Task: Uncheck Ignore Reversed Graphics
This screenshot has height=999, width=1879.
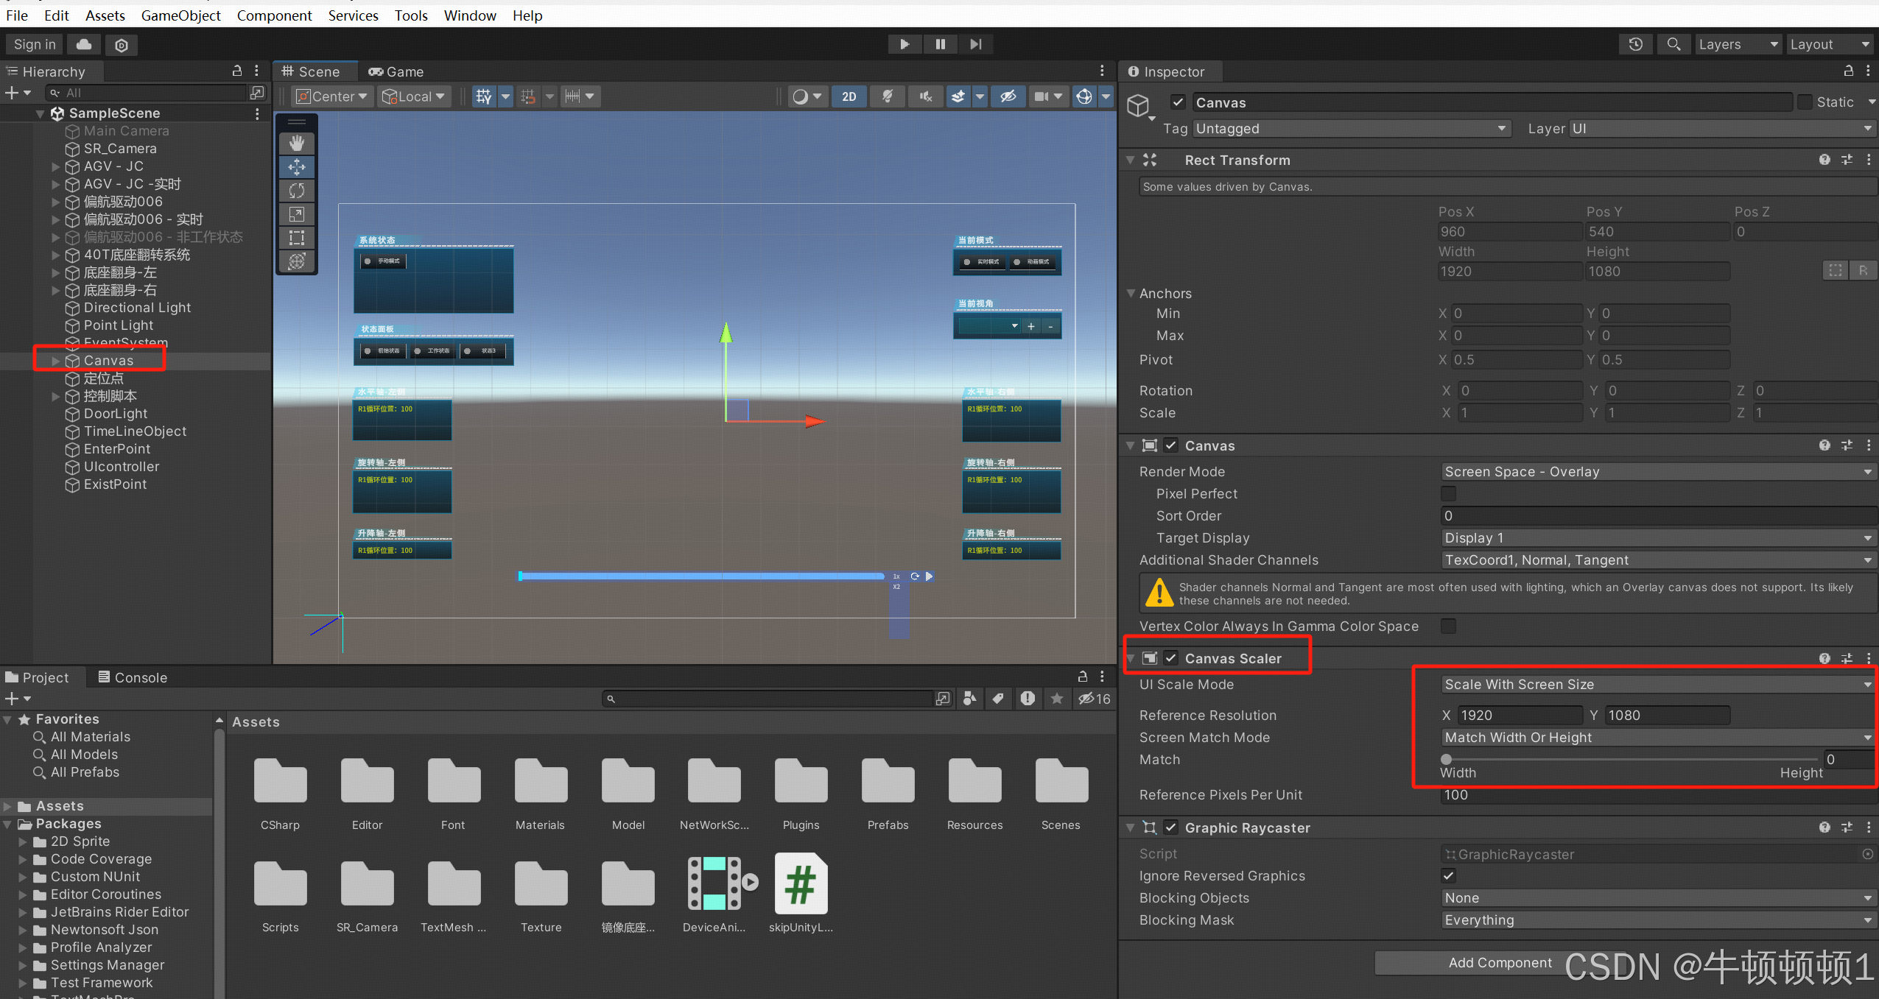Action: tap(1448, 875)
